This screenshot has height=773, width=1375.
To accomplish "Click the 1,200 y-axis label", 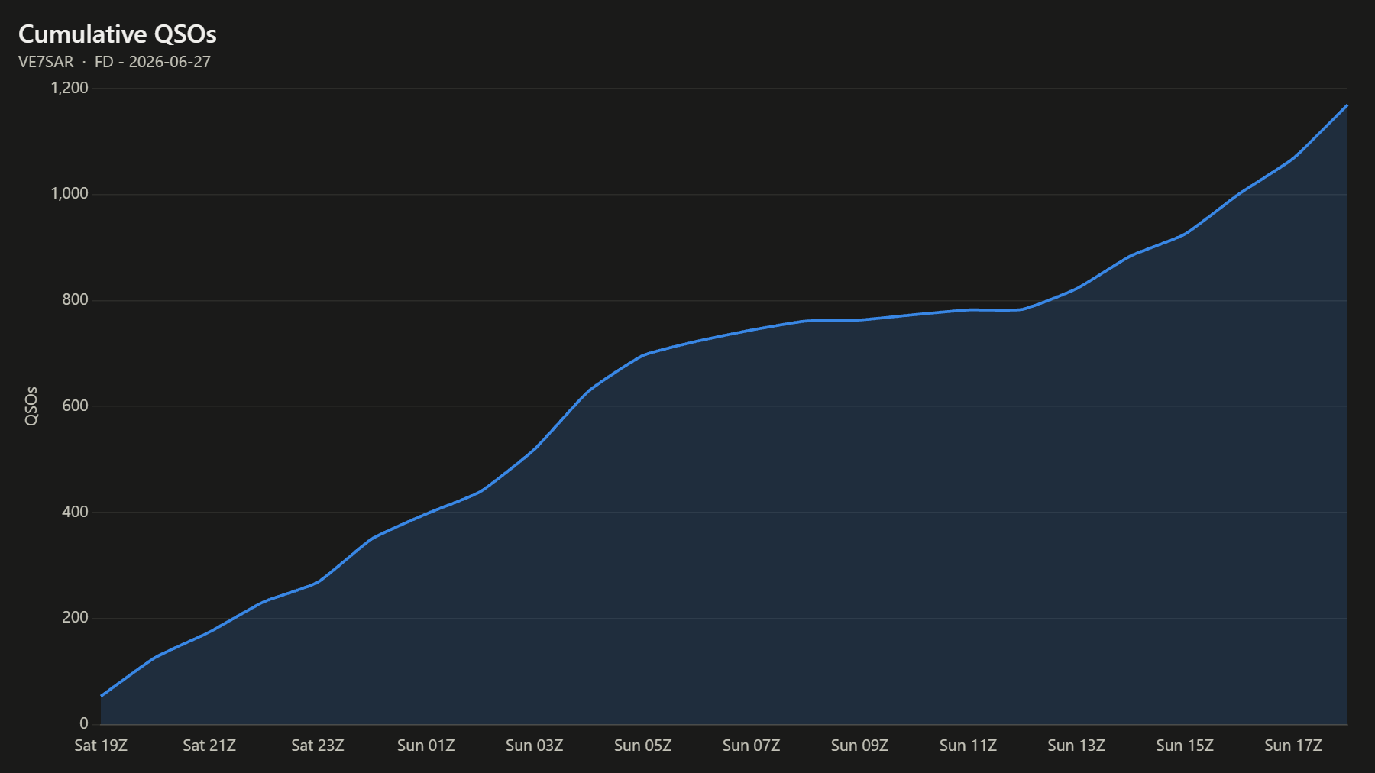I will [70, 88].
